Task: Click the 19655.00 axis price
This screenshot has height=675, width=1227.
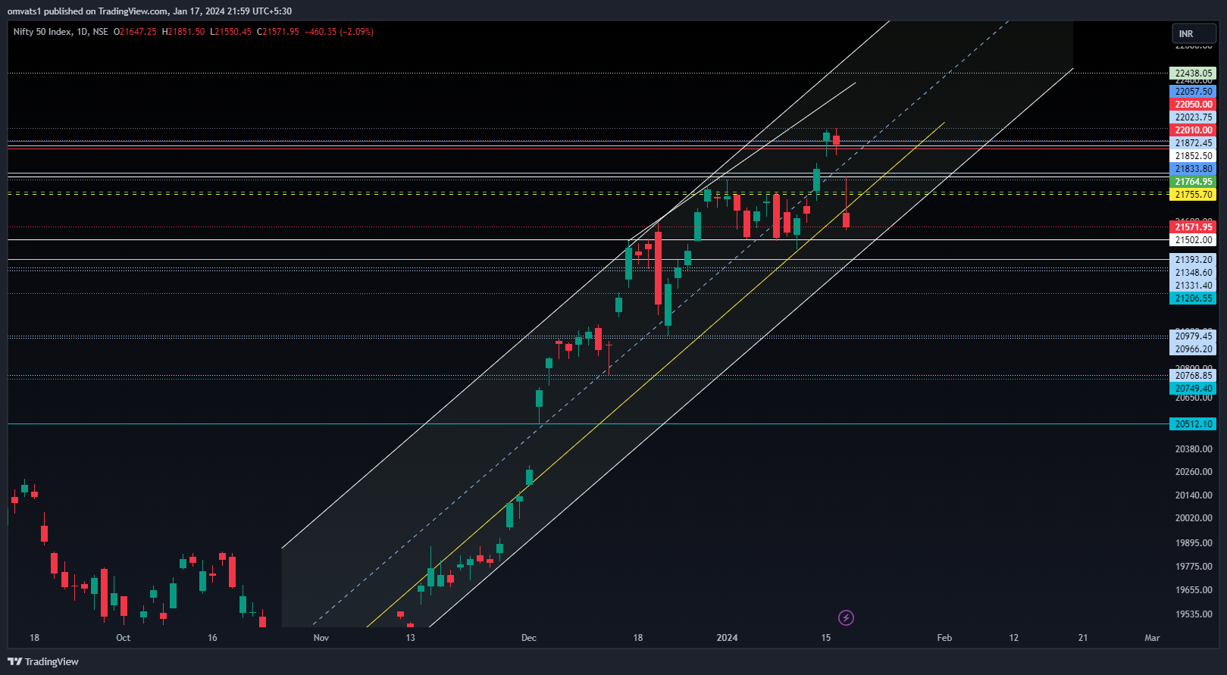Action: (x=1194, y=590)
